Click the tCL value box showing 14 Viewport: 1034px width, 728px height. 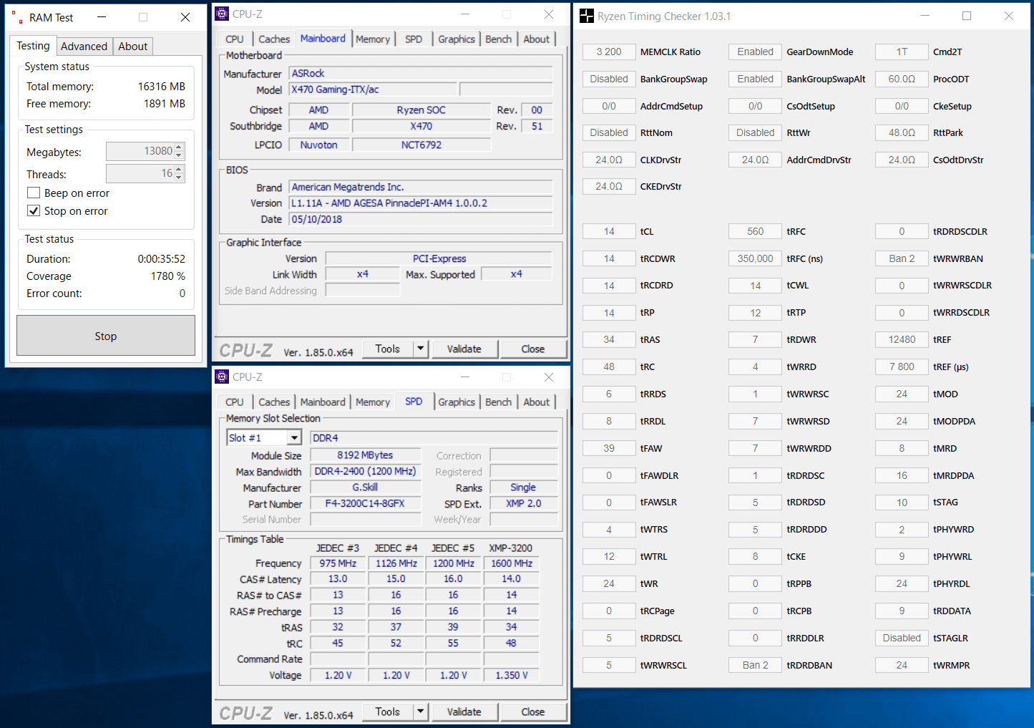click(x=609, y=231)
